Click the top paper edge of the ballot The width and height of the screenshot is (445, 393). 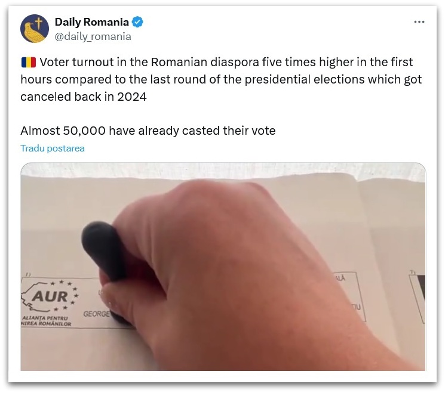[223, 177]
